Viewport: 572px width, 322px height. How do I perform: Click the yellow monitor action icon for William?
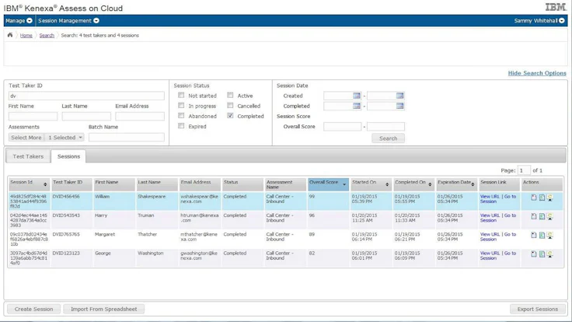click(x=549, y=198)
